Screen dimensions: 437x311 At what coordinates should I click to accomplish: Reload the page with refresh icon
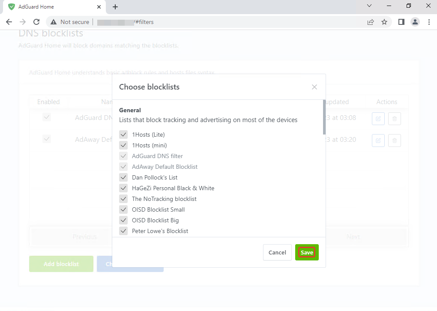pyautogui.click(x=36, y=22)
